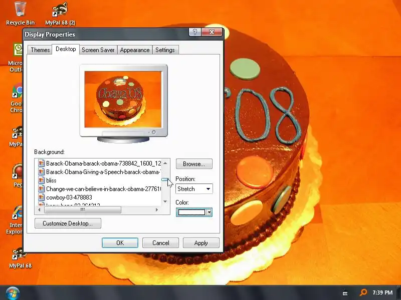Go to the Appearance tab
The height and width of the screenshot is (300, 401).
tap(135, 49)
